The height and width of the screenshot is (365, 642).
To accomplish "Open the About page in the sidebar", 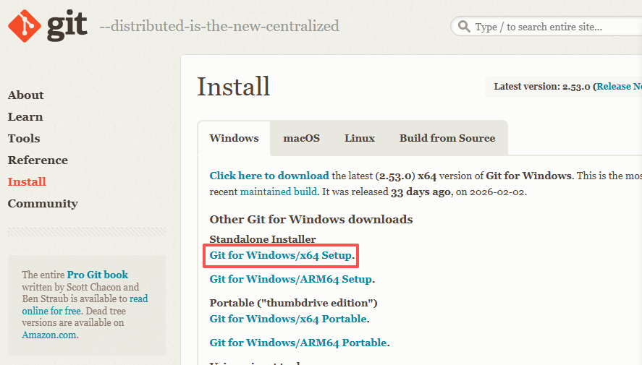I will 25,95.
